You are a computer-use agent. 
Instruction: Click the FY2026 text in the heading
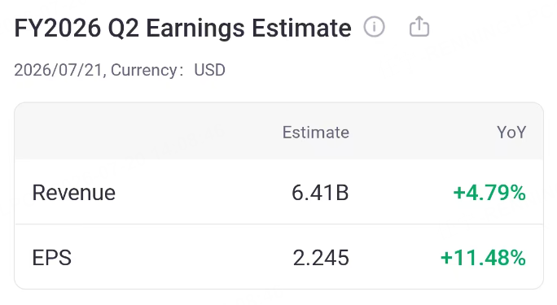coord(58,28)
